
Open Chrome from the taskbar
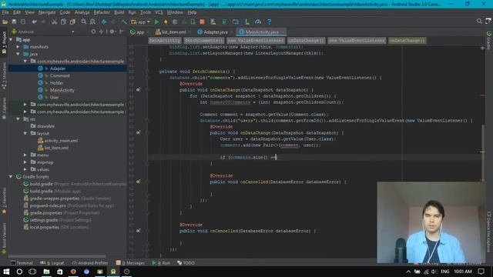pyautogui.click(x=86, y=272)
